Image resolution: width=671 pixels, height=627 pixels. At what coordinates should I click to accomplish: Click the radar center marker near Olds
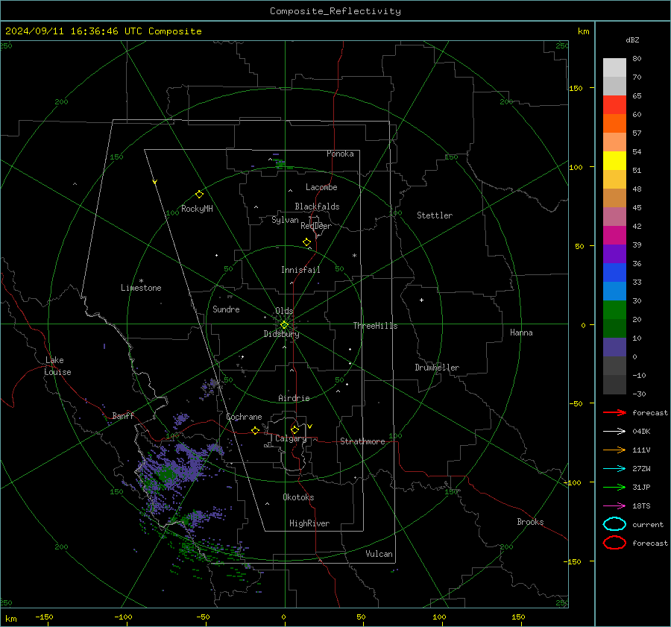click(x=284, y=325)
